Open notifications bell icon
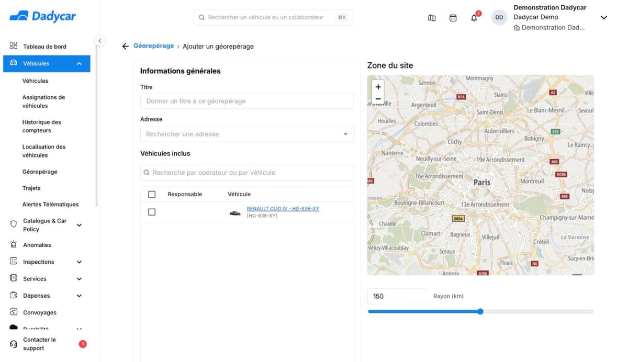This screenshot has height=362, width=628. click(474, 18)
